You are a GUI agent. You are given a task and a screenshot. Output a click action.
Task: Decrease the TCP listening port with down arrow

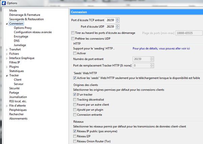(117, 21)
